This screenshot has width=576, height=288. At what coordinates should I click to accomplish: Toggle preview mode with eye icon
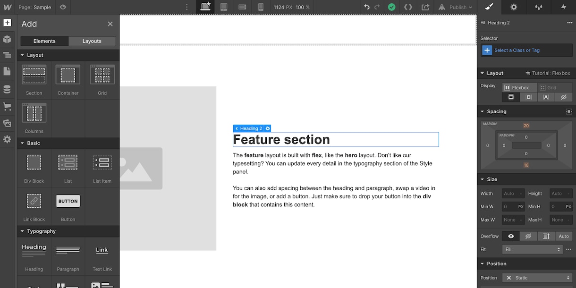[x=63, y=7]
